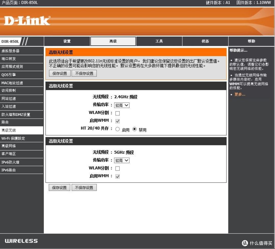Image resolution: width=275 pixels, height=249 pixels.
Task: Select 高级无线 in sidebar
Action: 22,130
